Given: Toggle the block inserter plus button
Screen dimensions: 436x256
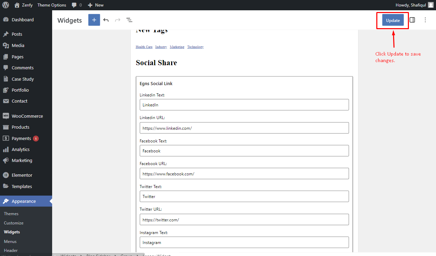Looking at the screenshot, I should [x=94, y=20].
